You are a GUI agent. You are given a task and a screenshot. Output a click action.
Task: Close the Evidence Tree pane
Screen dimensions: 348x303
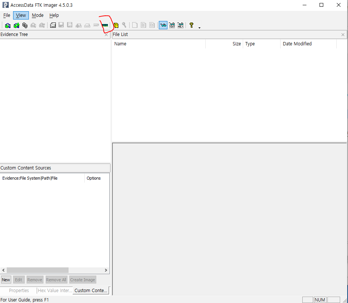(106, 34)
